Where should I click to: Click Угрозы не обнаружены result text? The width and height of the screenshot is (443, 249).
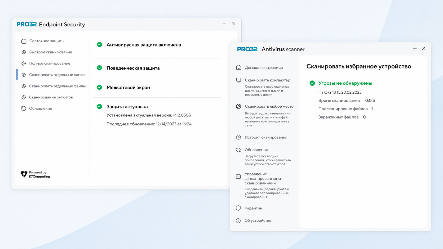click(x=345, y=83)
